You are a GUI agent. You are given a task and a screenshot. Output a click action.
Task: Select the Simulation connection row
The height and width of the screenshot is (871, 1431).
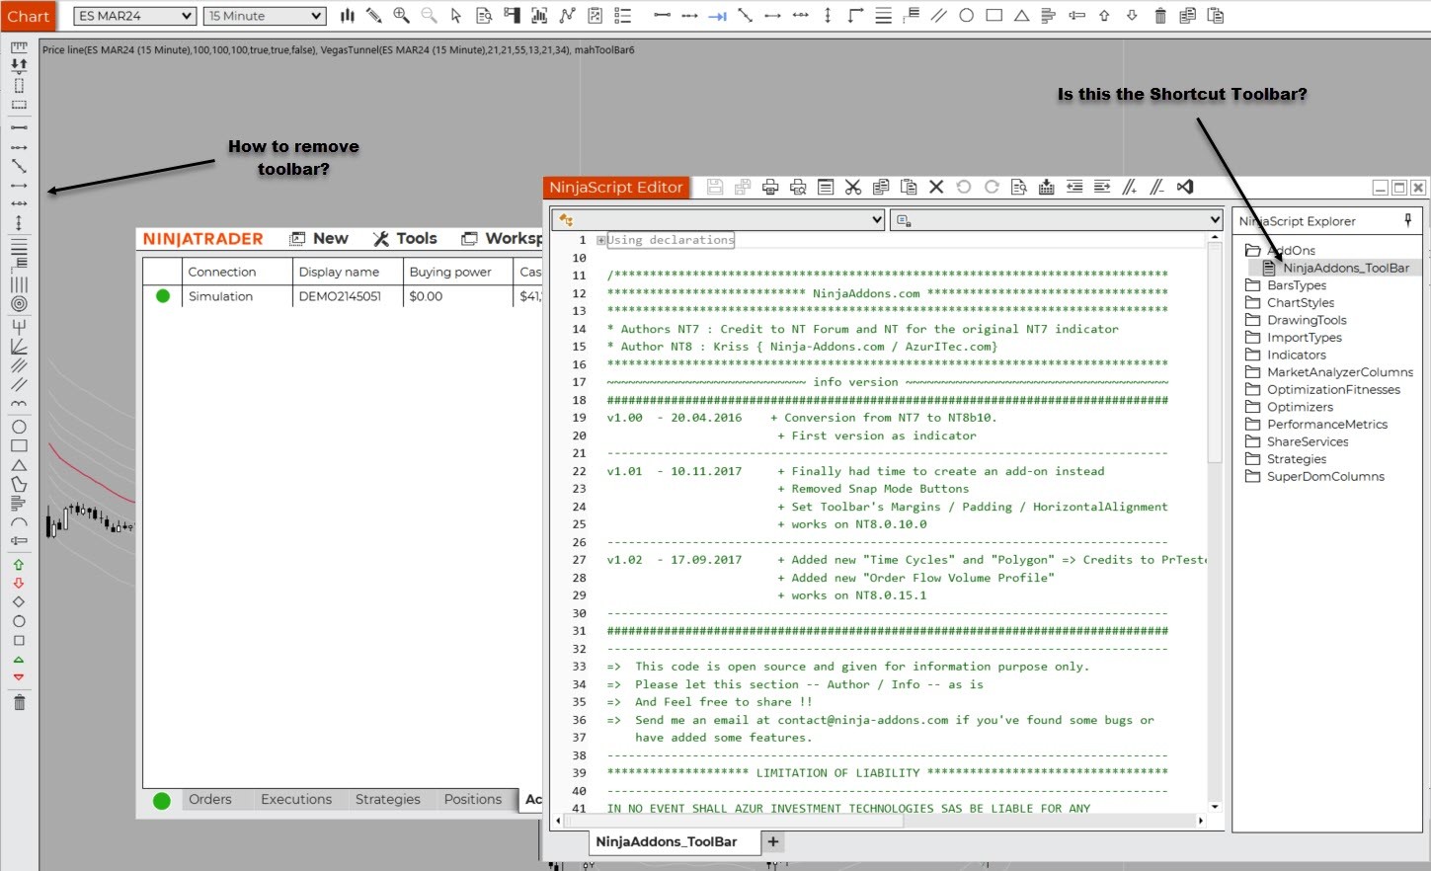[x=342, y=296]
